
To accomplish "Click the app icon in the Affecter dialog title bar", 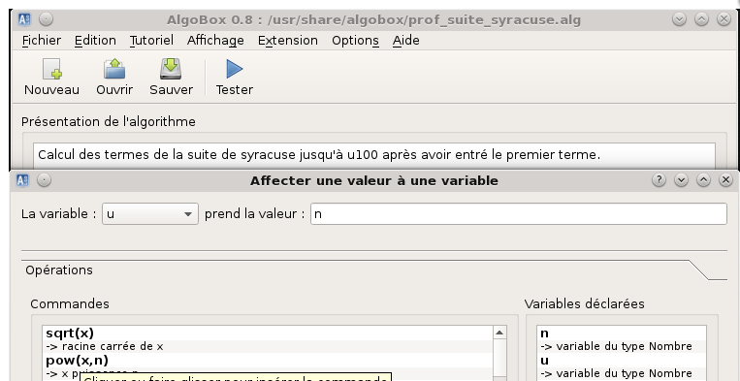I will [22, 180].
